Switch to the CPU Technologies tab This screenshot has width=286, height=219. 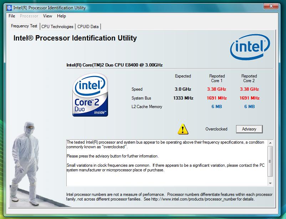(x=57, y=27)
